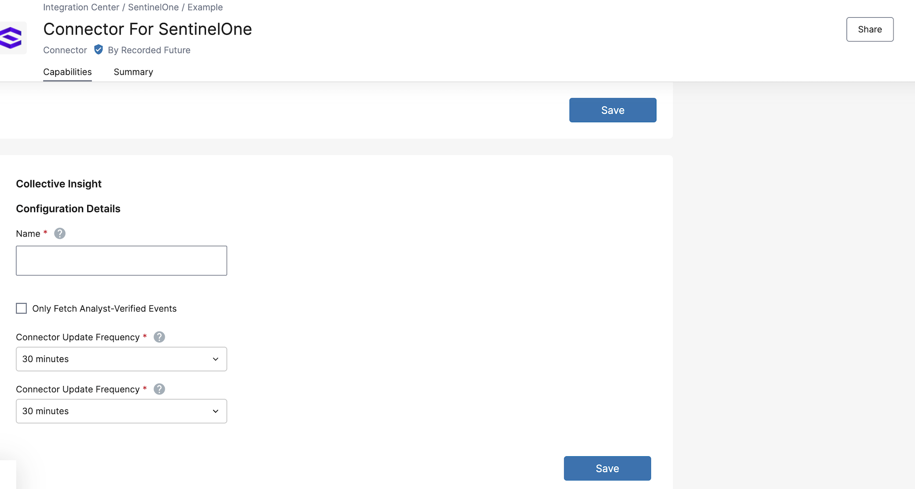Screen dimensions: 915x489
Task: Expand the second Connector Update Frequency dropdown
Action: (x=121, y=411)
